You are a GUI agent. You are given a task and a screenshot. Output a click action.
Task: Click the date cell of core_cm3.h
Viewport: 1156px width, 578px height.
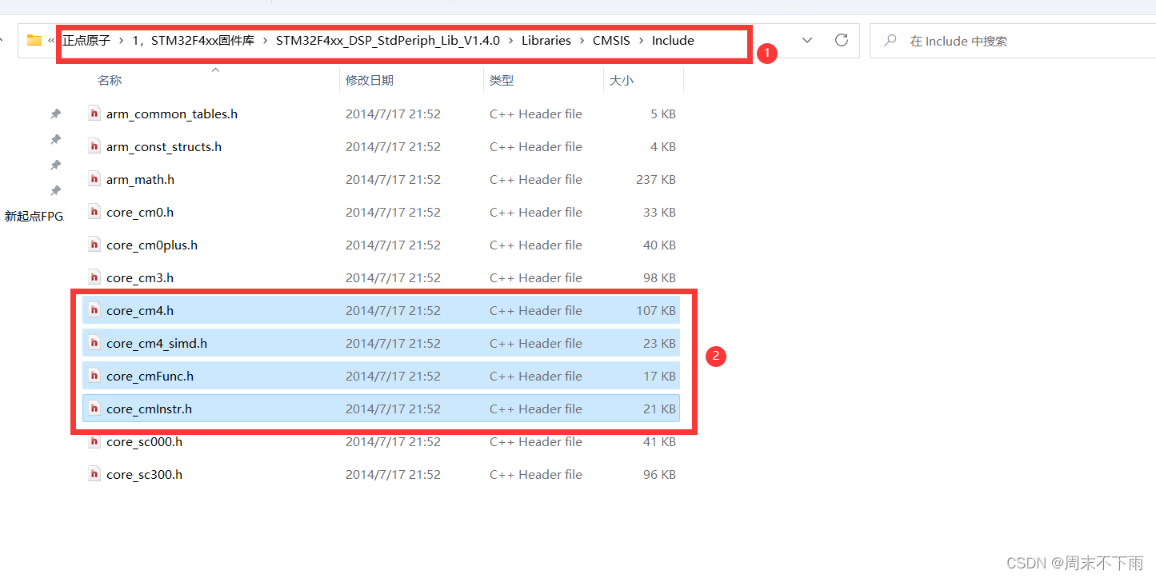pyautogui.click(x=393, y=278)
